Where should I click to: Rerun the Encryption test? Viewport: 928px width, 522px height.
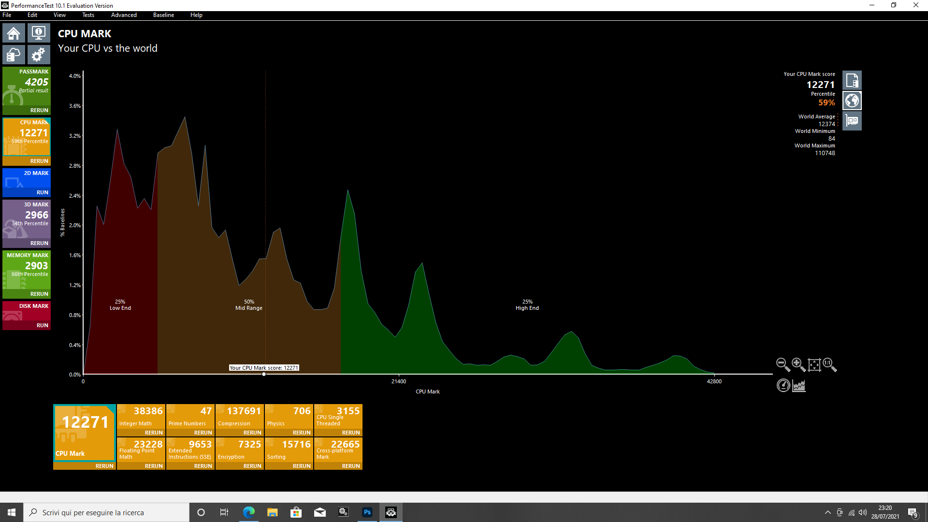pyautogui.click(x=252, y=466)
